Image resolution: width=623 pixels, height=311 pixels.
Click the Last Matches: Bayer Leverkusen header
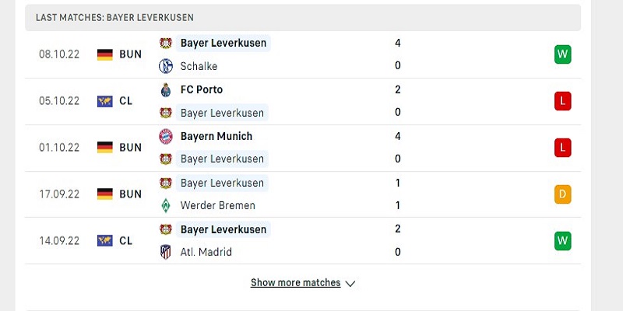click(x=303, y=17)
